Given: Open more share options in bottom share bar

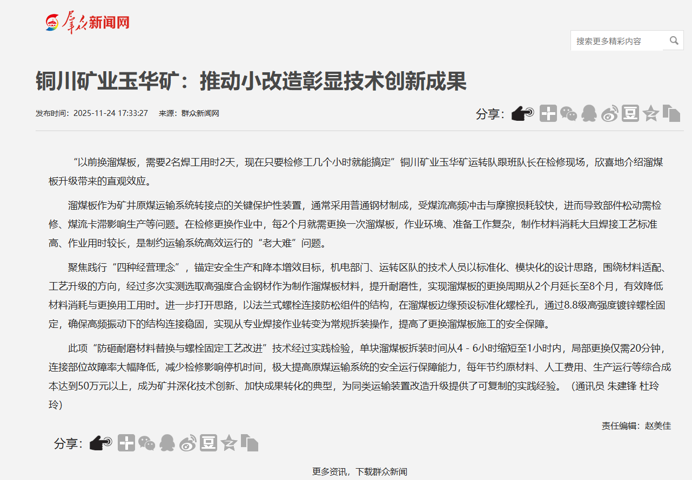Looking at the screenshot, I should click(126, 443).
